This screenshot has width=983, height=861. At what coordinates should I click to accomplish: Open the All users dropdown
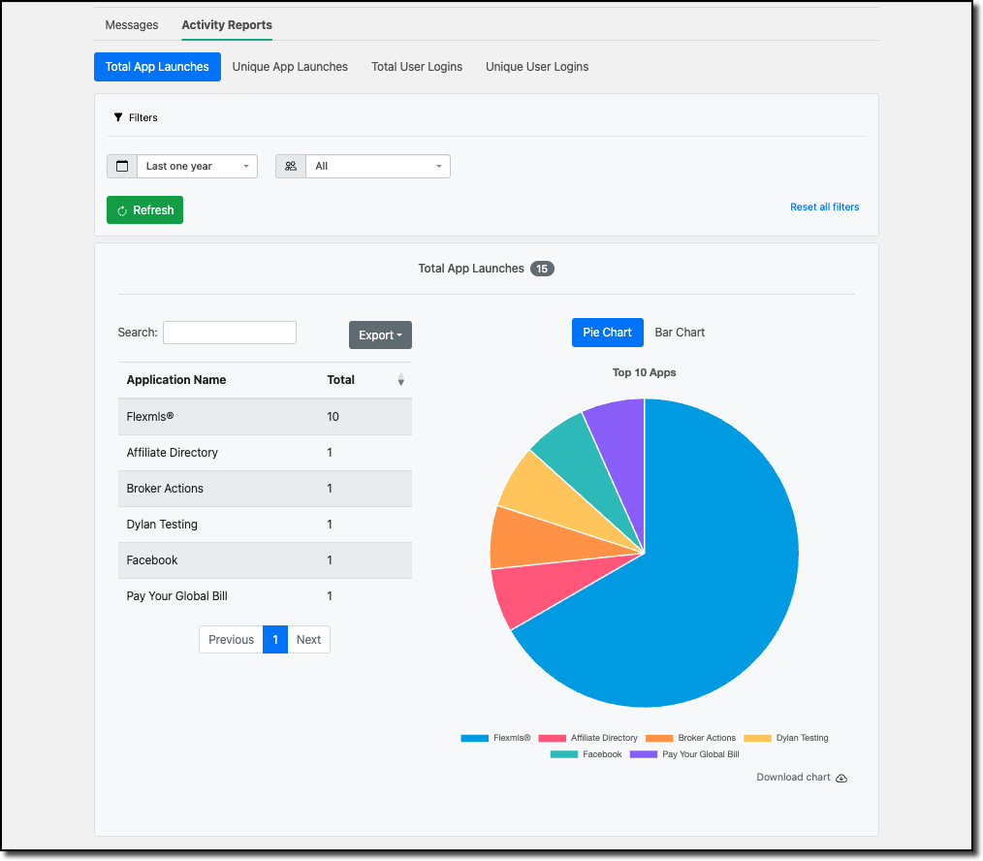pos(378,166)
